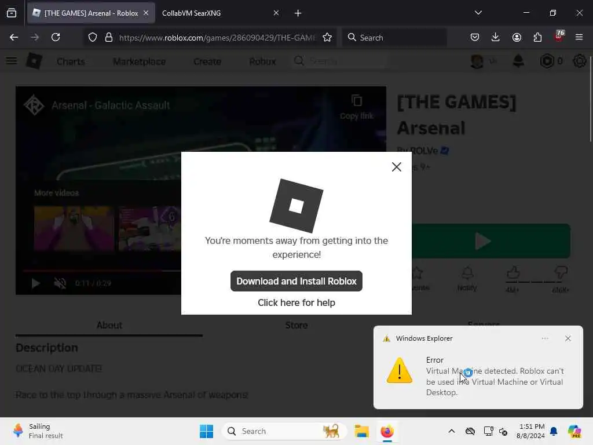The image size is (593, 445).
Task: Toggle the video mute speaker icon
Action: point(60,283)
